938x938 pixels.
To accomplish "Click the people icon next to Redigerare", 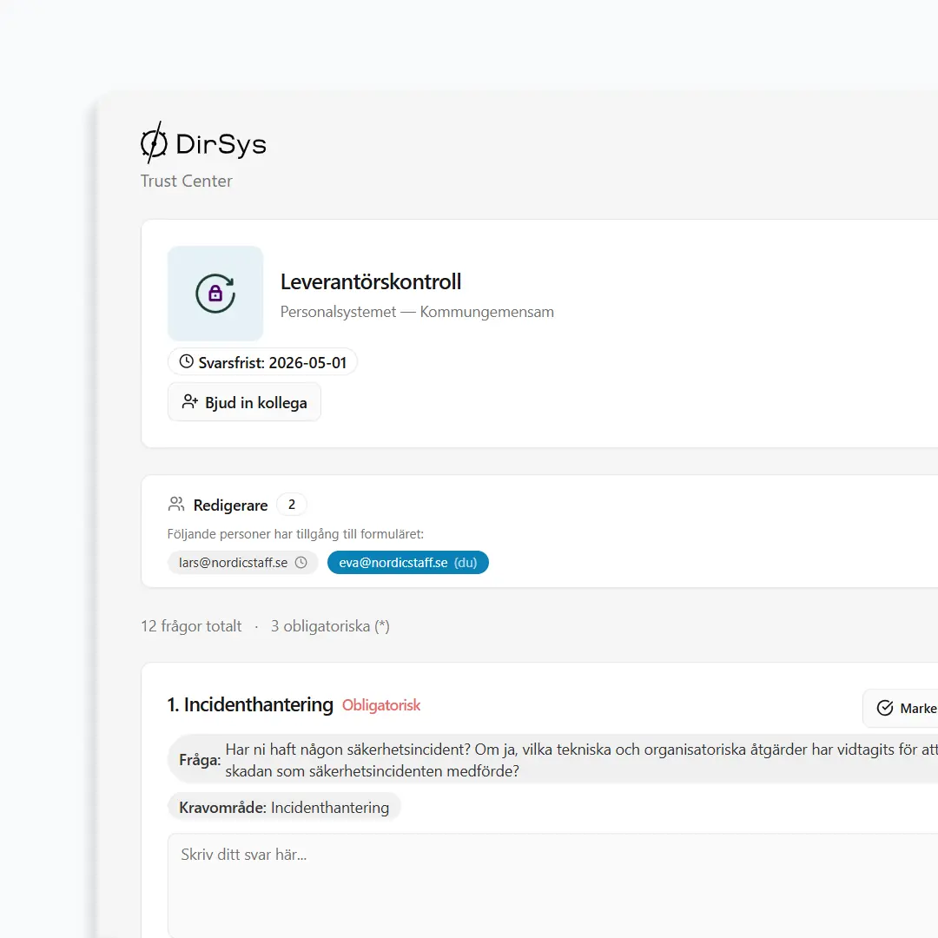I will coord(175,505).
